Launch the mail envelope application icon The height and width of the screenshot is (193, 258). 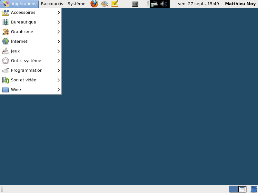[x=104, y=4]
